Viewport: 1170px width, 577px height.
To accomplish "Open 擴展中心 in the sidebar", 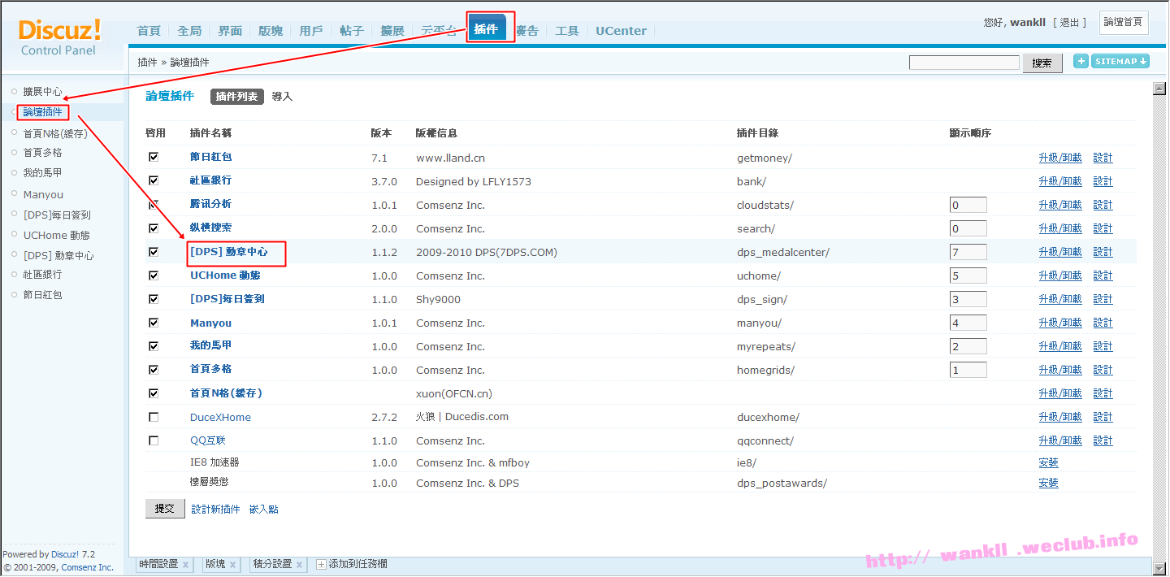I will pyautogui.click(x=42, y=92).
